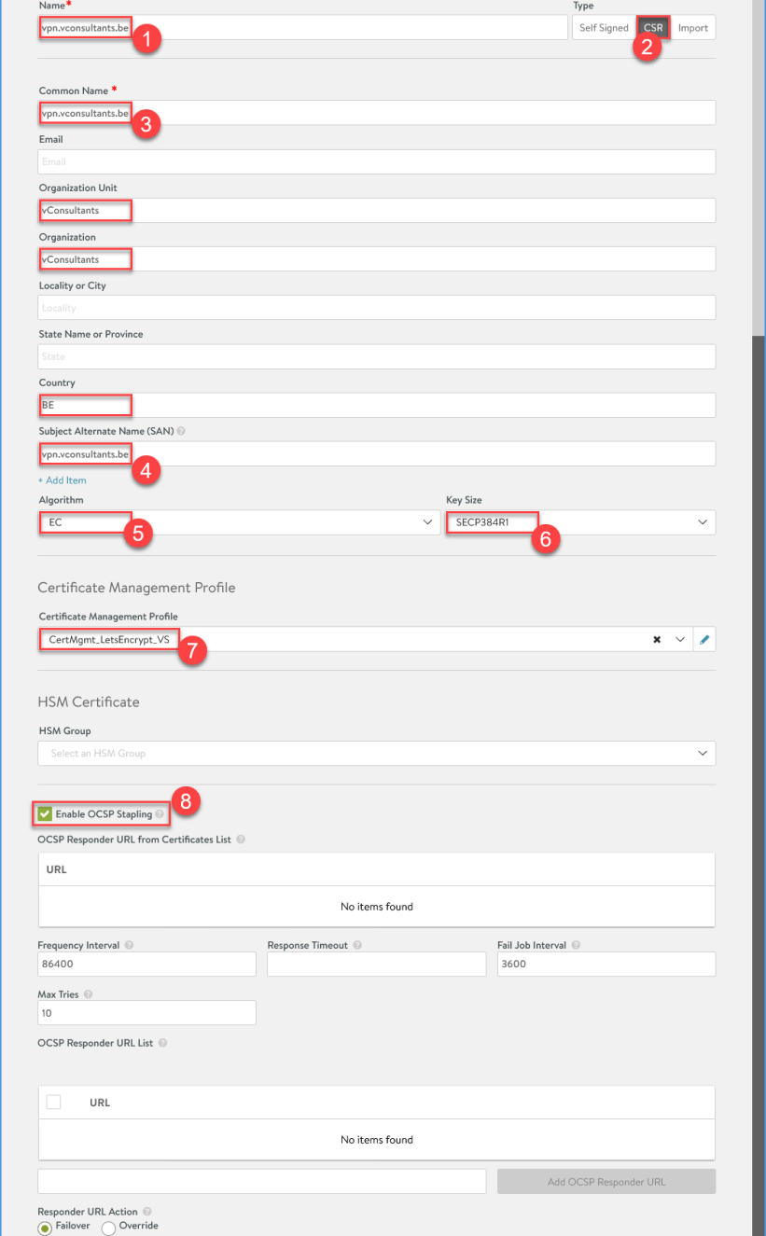Click the Add Item link
The width and height of the screenshot is (766, 1236).
[63, 480]
